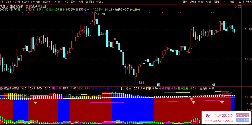Select the 1分钟 period tab
Viewport: 252px width, 125px height.
click(17, 2)
